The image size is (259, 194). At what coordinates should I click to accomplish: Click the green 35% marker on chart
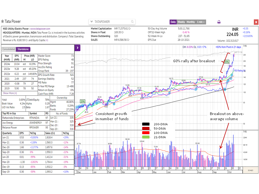[x=227, y=62]
